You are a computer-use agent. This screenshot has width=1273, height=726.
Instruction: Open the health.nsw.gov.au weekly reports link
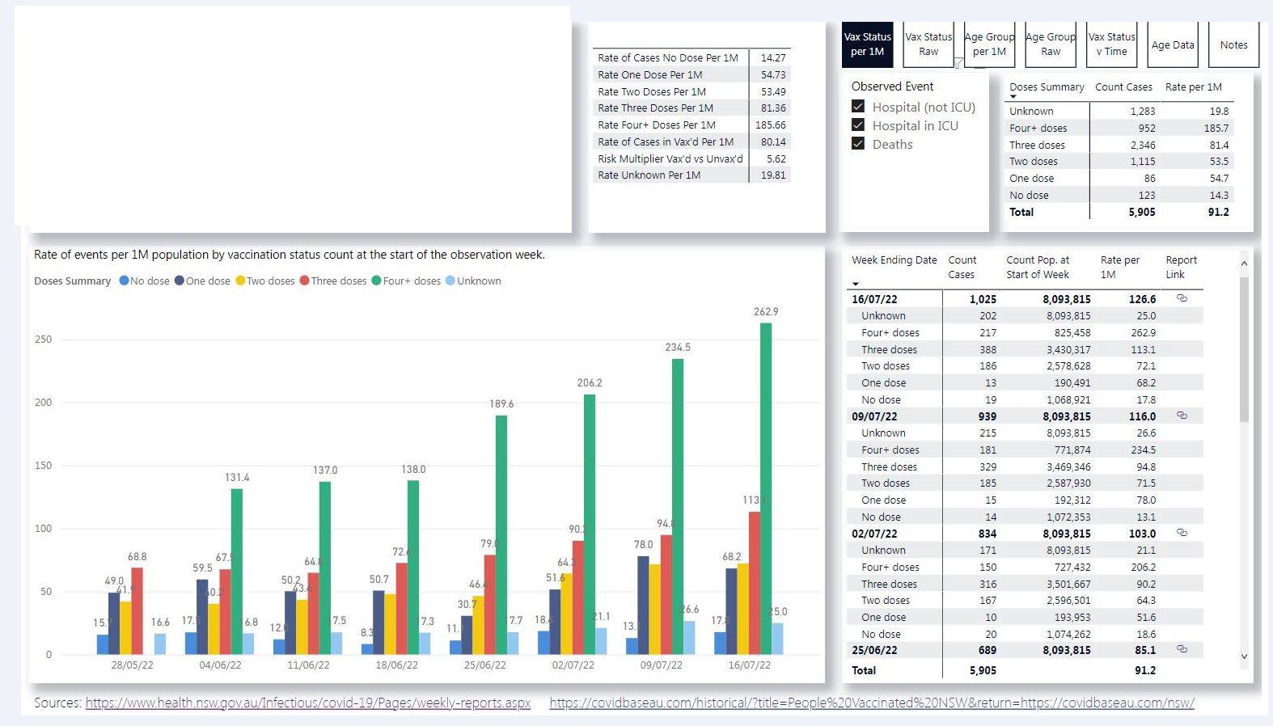click(308, 703)
